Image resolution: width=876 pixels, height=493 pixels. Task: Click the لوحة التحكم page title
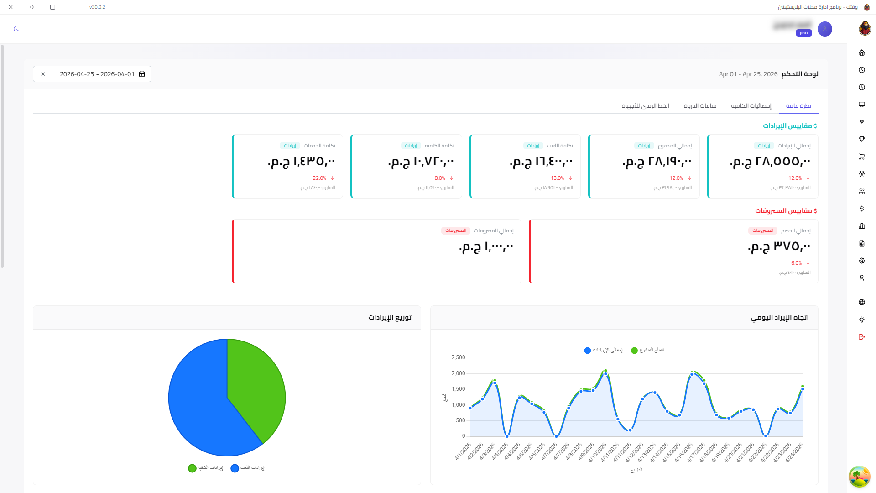800,74
